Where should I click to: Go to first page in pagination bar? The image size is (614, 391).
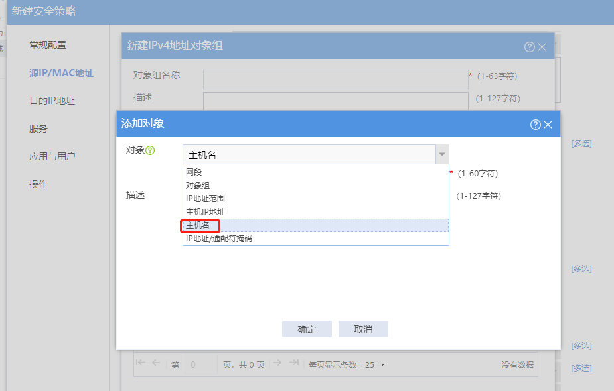point(140,363)
